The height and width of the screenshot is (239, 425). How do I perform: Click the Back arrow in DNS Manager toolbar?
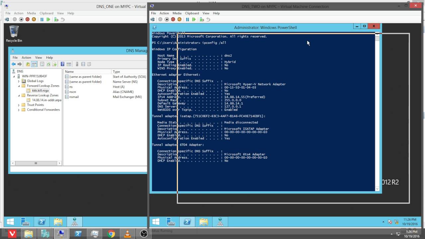[x=13, y=64]
